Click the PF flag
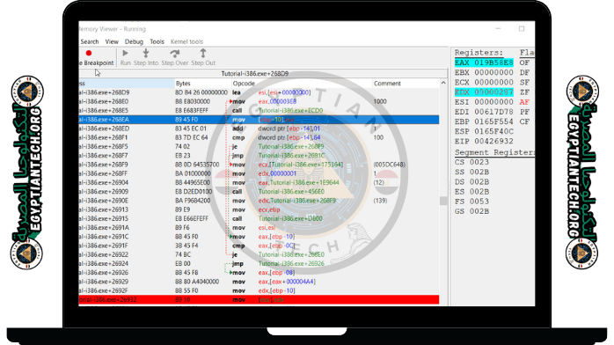The image size is (614, 345). point(524,112)
